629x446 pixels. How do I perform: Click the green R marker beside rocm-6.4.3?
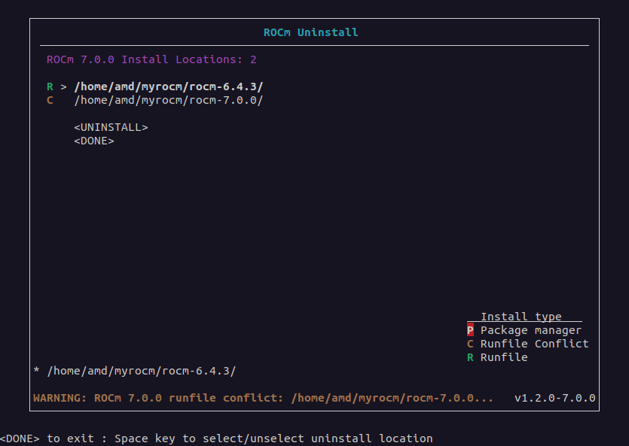click(50, 87)
